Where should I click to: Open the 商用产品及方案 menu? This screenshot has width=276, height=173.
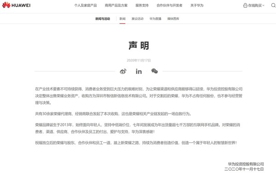116,6
